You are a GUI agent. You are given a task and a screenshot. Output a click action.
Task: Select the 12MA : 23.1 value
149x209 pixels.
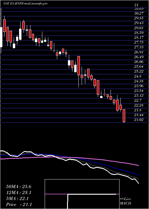[18, 193]
